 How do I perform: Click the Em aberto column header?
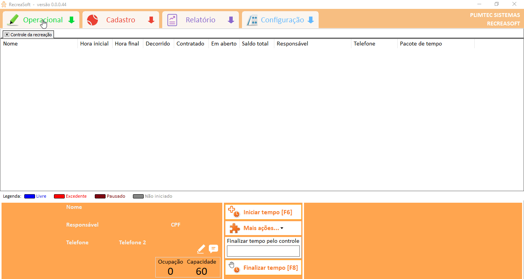tap(224, 44)
